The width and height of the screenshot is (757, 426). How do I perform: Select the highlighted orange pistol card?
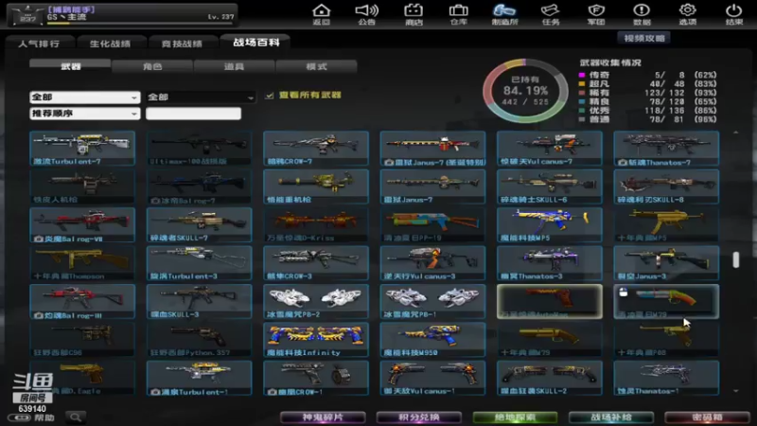[x=550, y=301]
